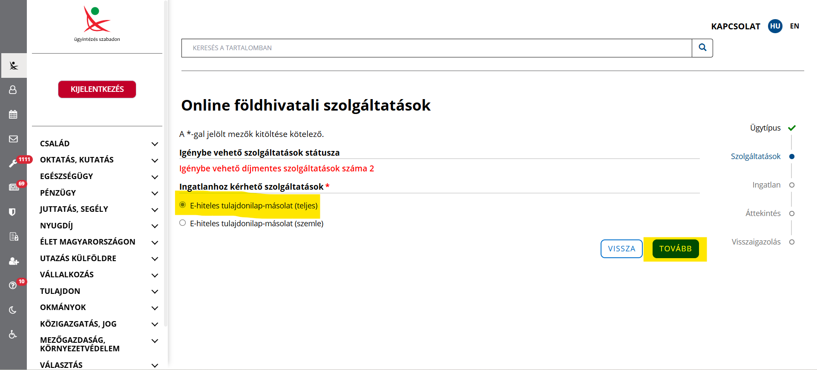Screen dimensions: 817x370
Task: Open the OKMÁNYOK menu item
Action: coord(63,307)
